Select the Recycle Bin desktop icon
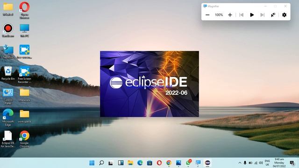Screen dimensions: 299x168 click(x=8, y=73)
